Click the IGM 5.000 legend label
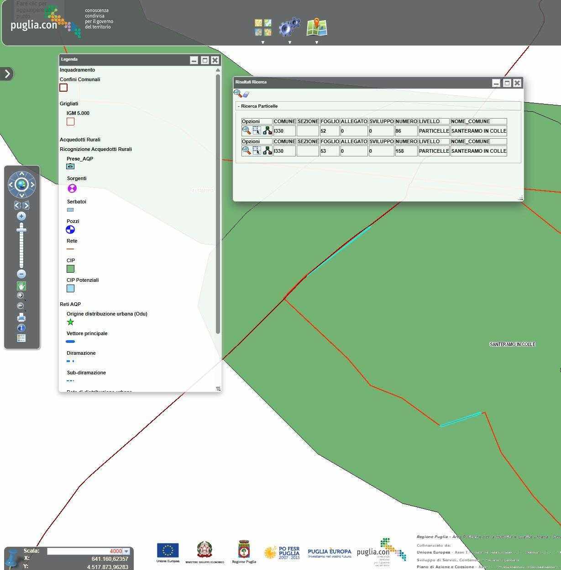Viewport: 561px width, 570px height. pos(78,113)
